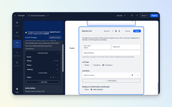This screenshot has height=107, width=172.
Task: Grab the Select field drag handle
Action: point(58,77)
